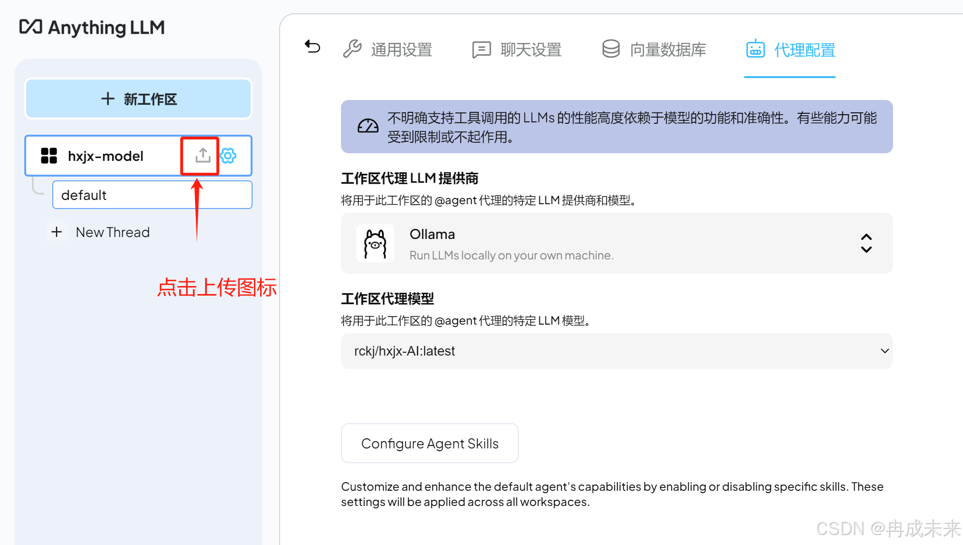
Task: Click the gauge icon in the warning banner
Action: point(368,127)
